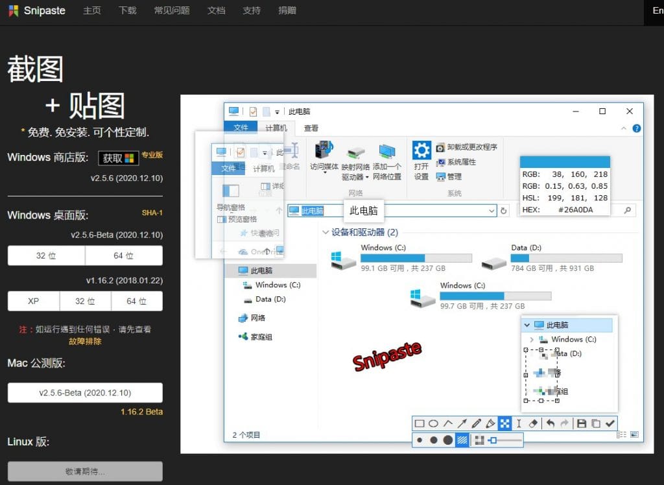Viewport: 664px width, 485px height.
Task: Refresh the Explorer address bar
Action: (503, 211)
